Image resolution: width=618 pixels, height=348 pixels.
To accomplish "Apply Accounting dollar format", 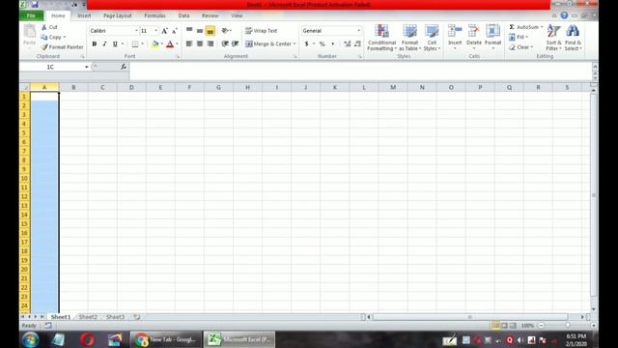I will [x=306, y=43].
